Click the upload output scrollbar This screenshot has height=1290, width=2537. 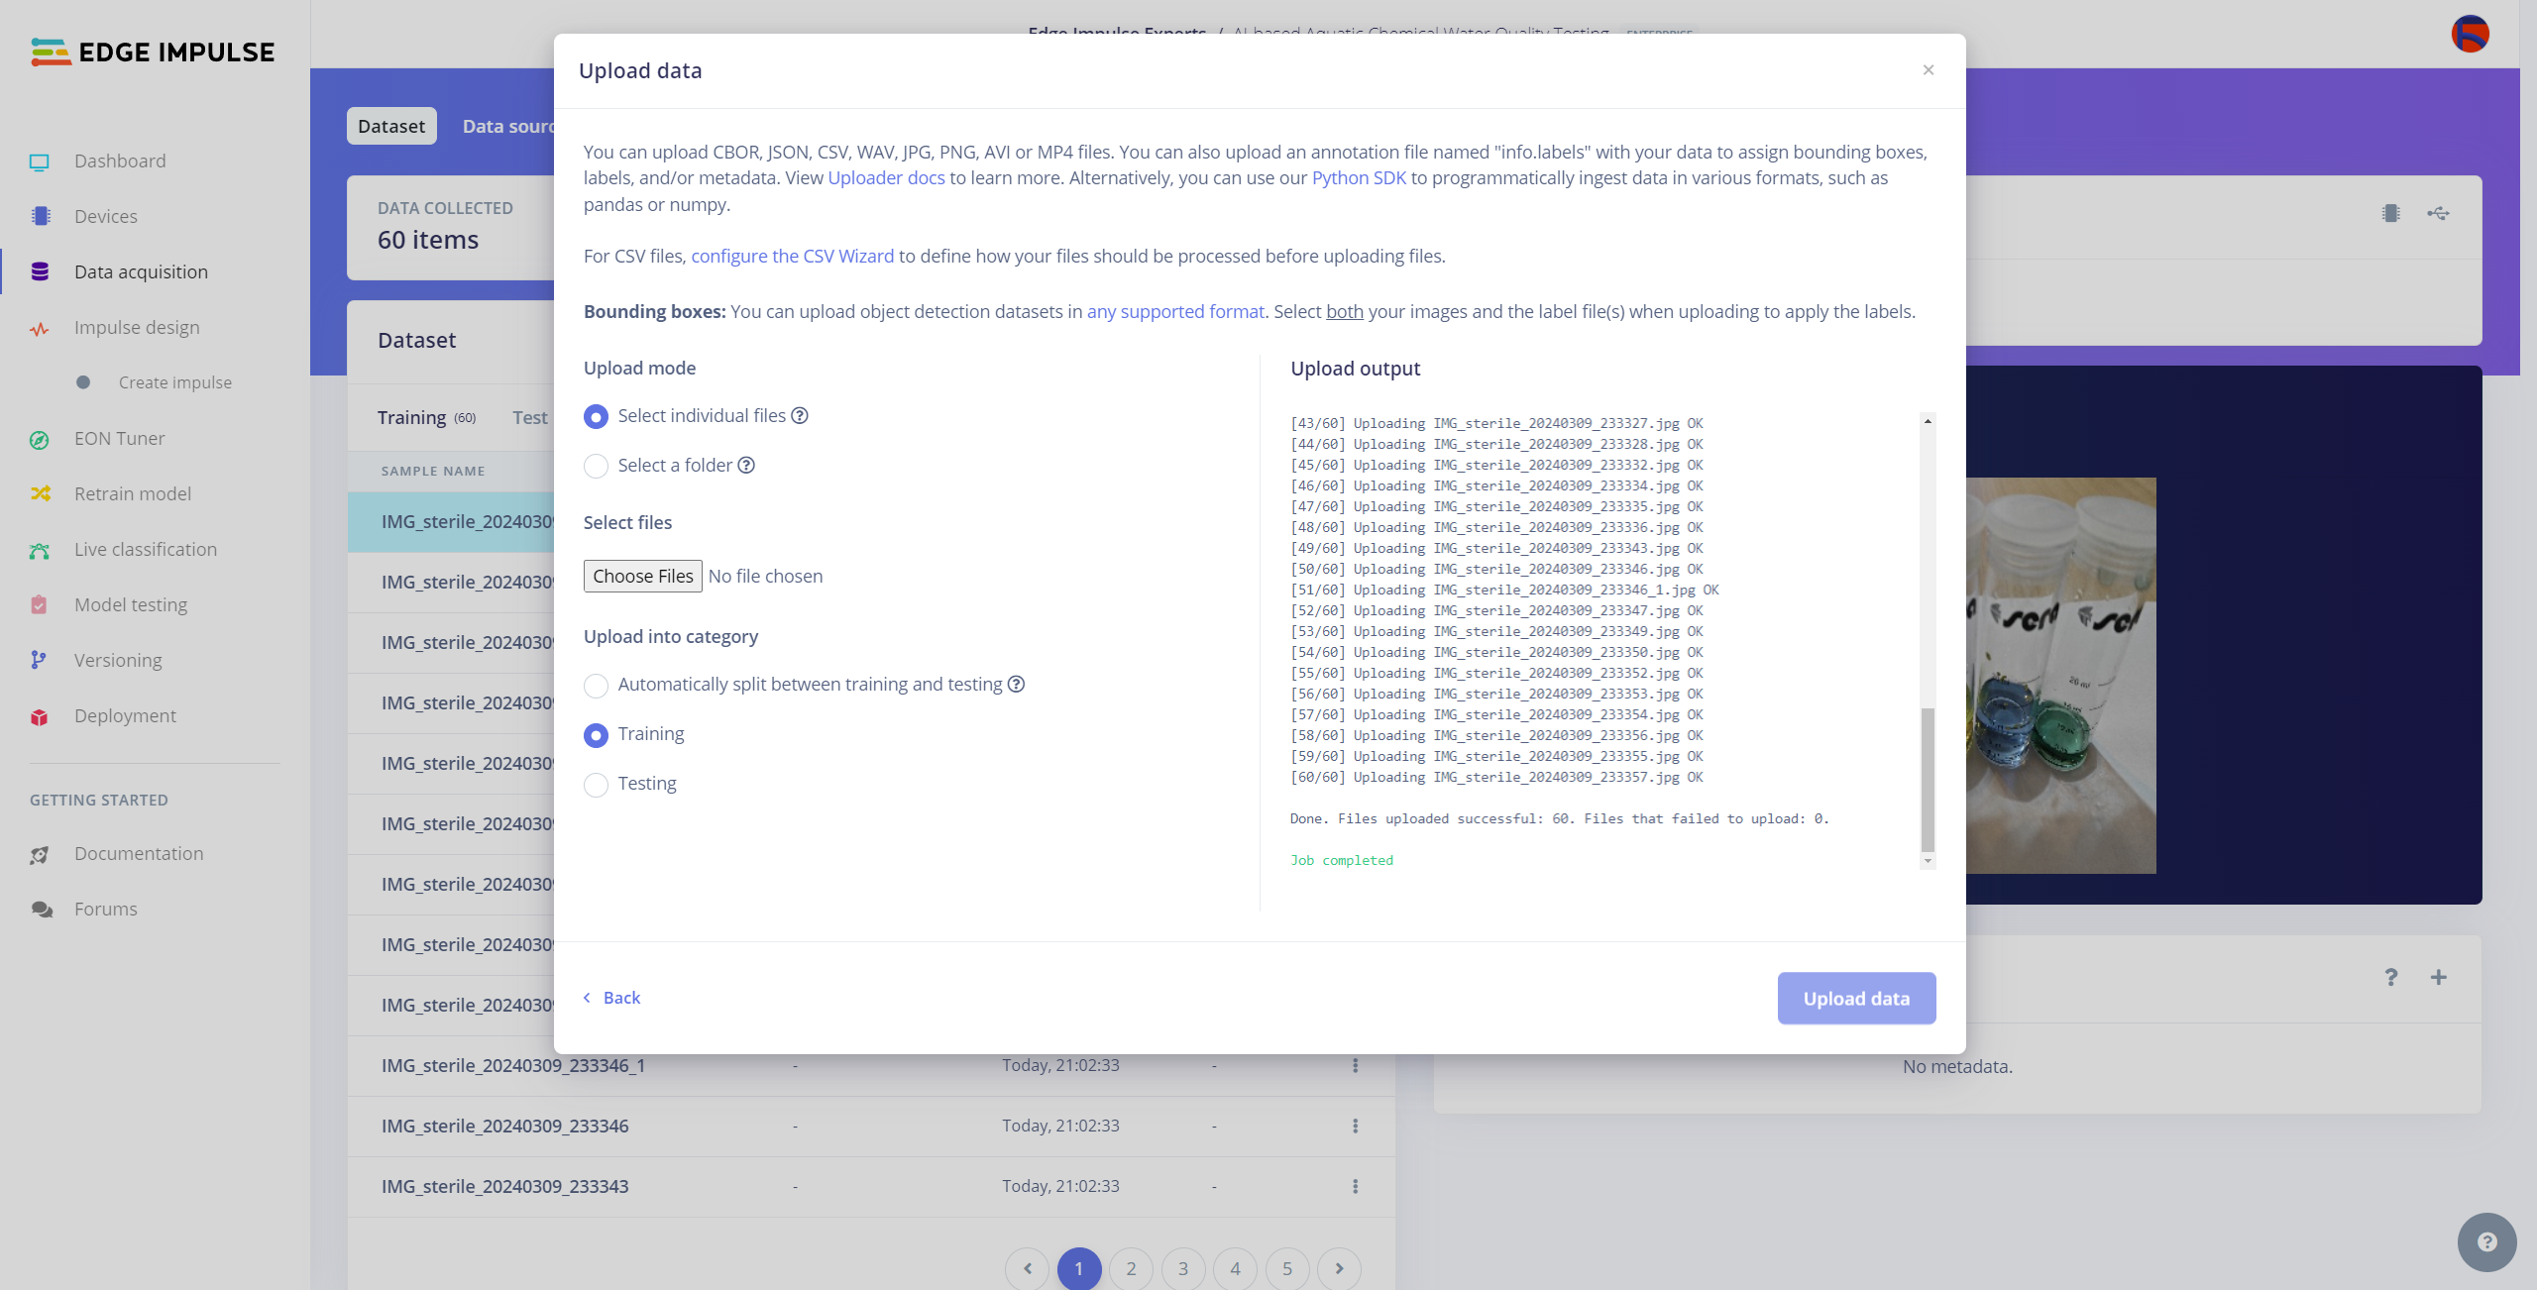pos(1928,778)
